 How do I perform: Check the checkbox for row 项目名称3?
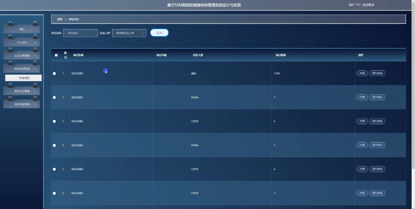[x=54, y=193]
